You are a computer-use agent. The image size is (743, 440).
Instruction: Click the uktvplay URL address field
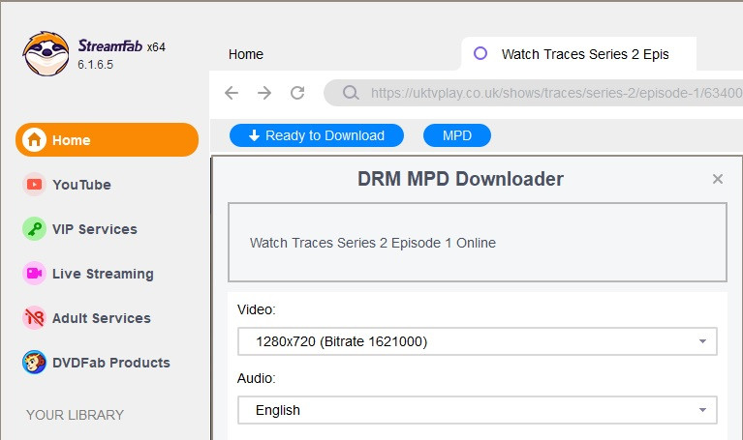point(533,93)
